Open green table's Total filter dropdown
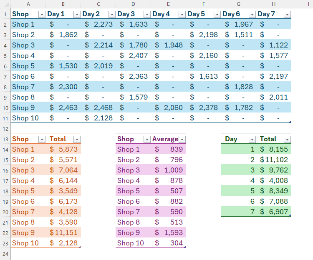The image size is (313, 260). [x=287, y=140]
